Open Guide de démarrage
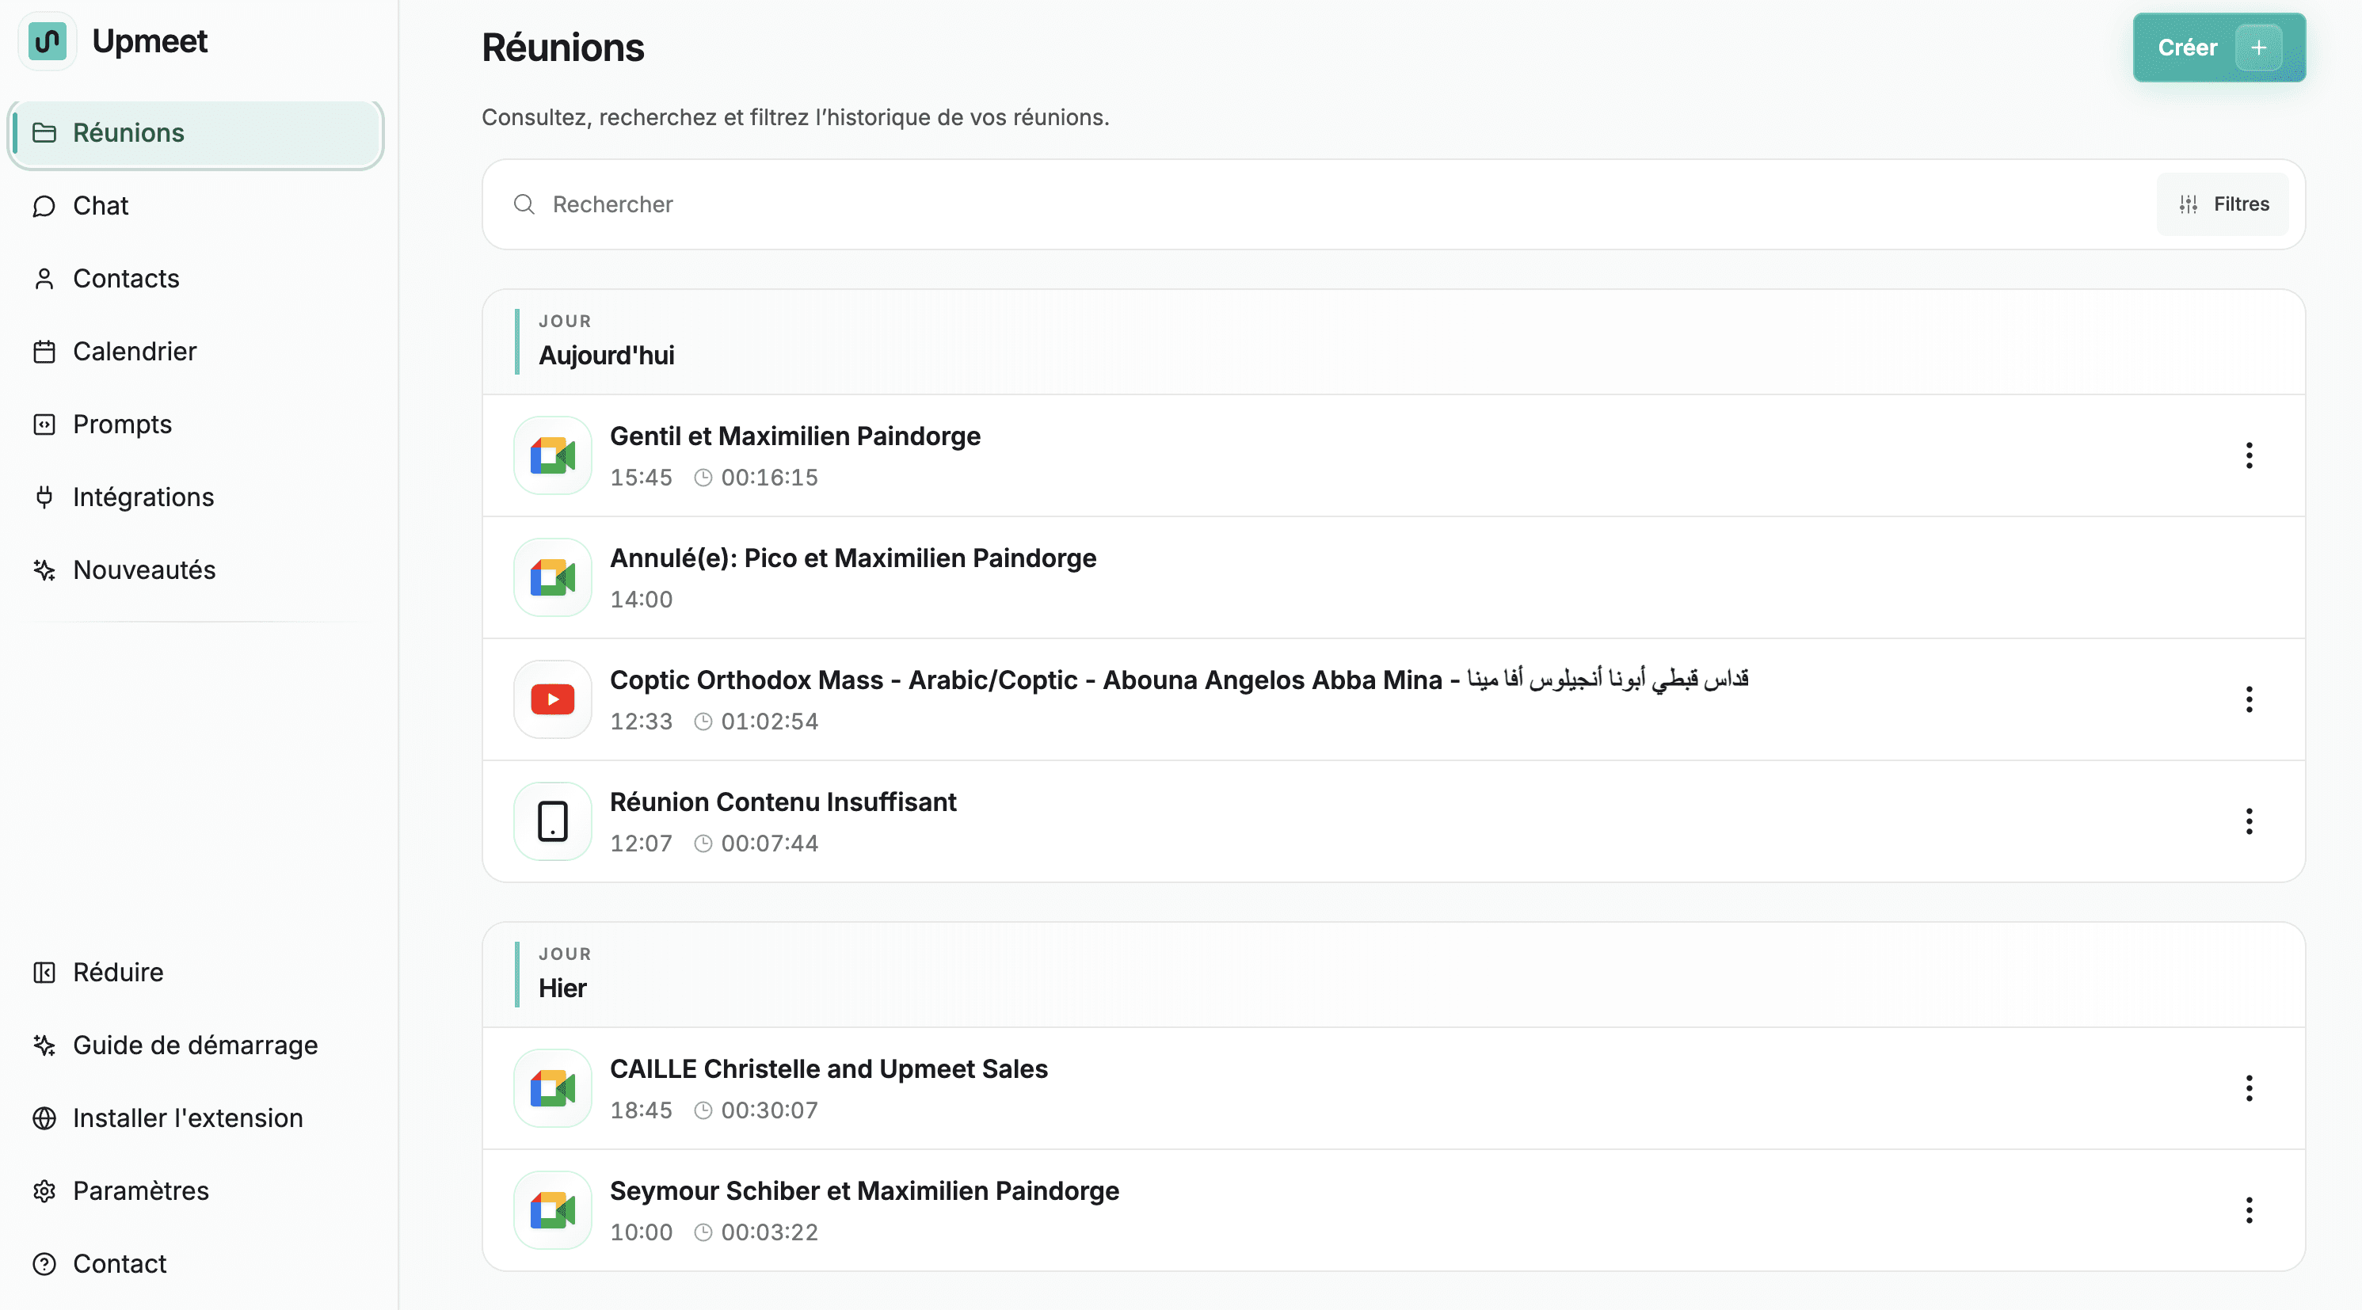The image size is (2362, 1310). click(194, 1045)
